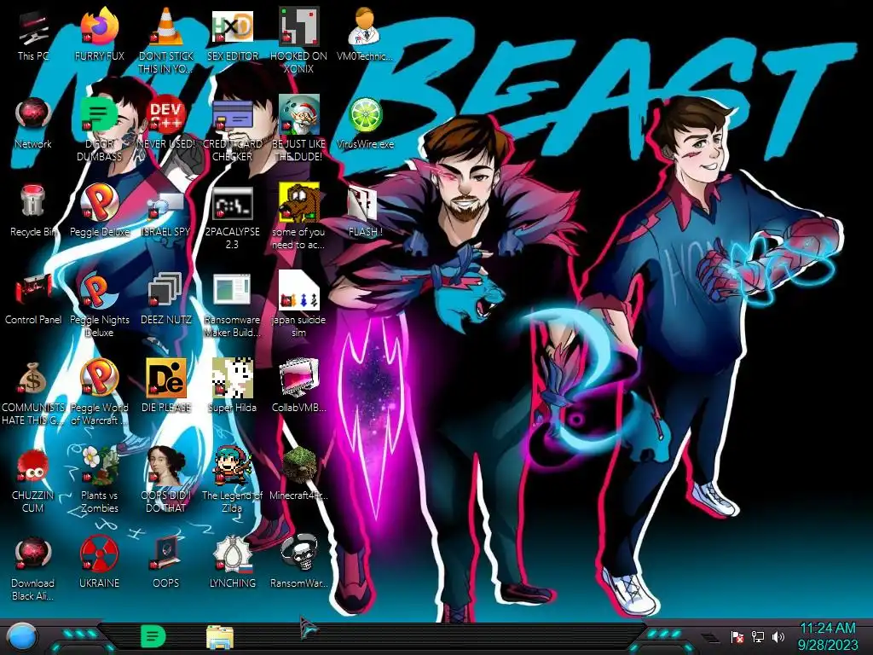This screenshot has height=655, width=873.
Task: Launch BE JUST LIKE THE DUDE shortcut
Action: [x=299, y=130]
